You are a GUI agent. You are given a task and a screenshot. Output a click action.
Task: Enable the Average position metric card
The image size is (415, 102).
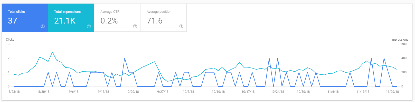tap(164, 18)
